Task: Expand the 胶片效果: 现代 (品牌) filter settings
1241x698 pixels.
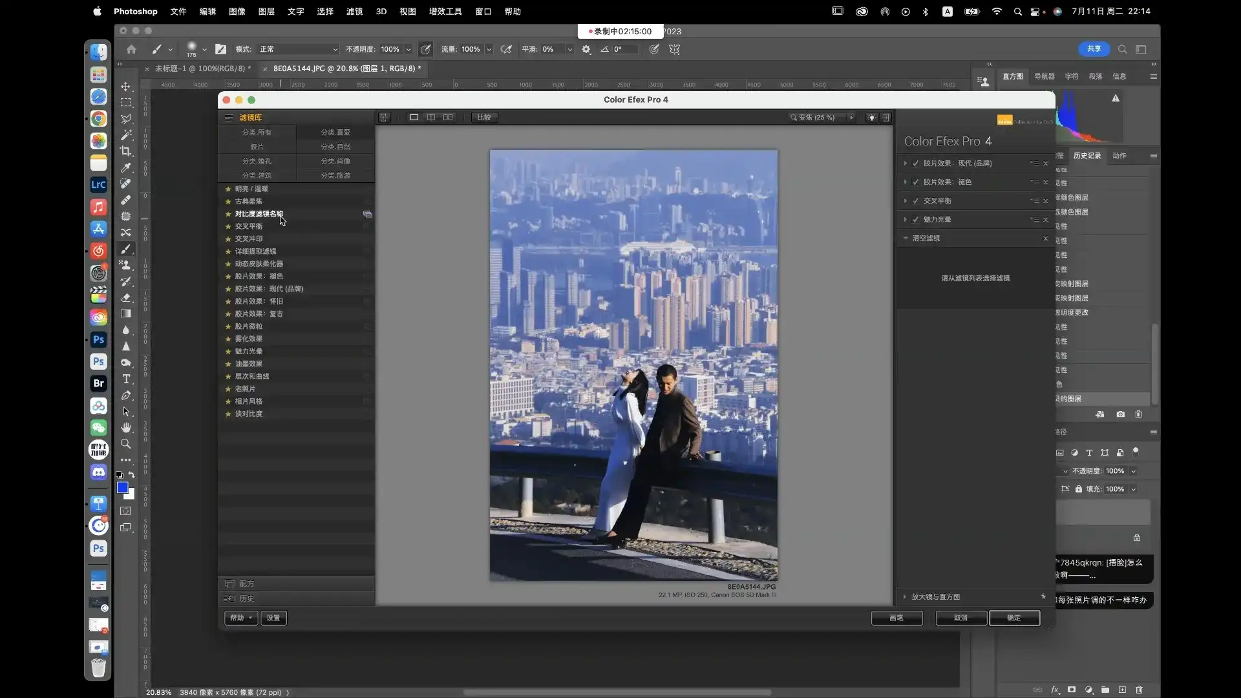Action: (905, 164)
